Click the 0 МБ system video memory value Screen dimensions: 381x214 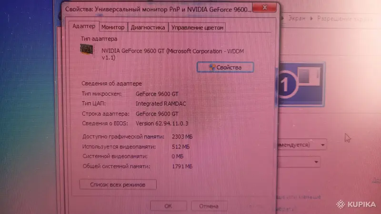[x=177, y=156]
